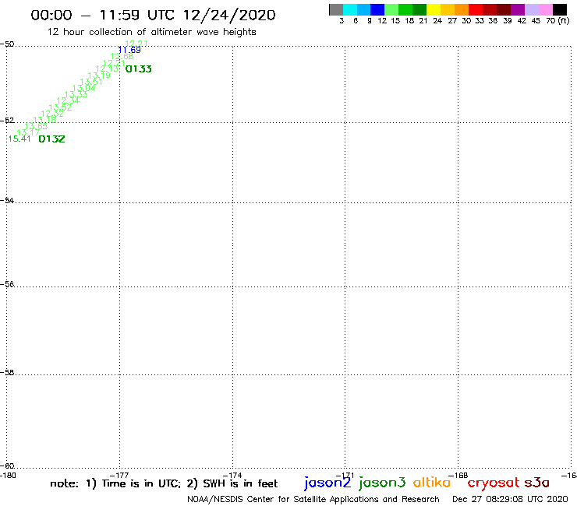Click the wave height value 13.51
This screenshot has width=577, height=506.
pyautogui.click(x=91, y=82)
